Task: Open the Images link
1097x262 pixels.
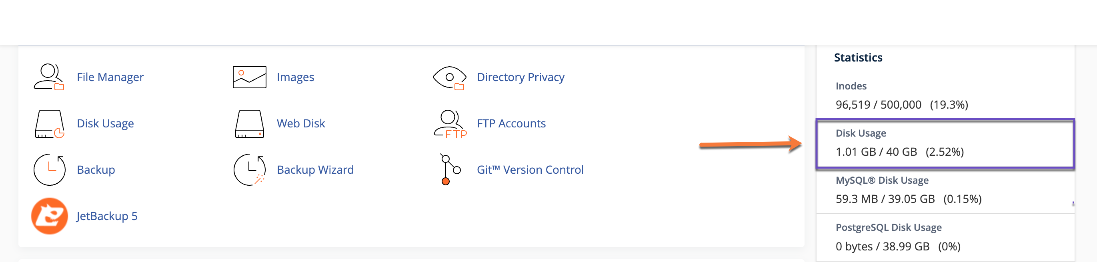Action: click(295, 77)
